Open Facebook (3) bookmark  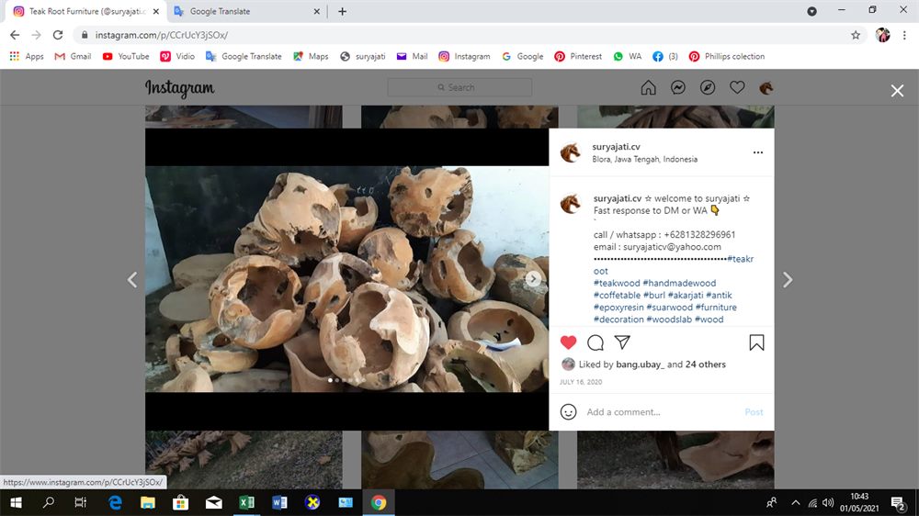pyautogui.click(x=665, y=56)
